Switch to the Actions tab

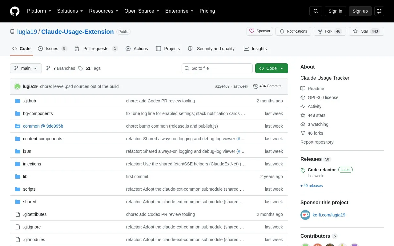[x=137, y=49]
